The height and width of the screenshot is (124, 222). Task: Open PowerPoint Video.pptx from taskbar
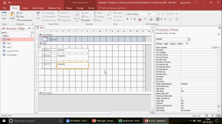click(x=103, y=121)
